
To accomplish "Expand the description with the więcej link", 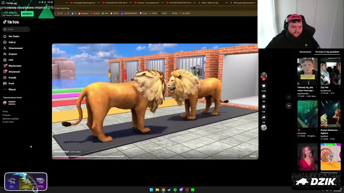I will 253,156.
